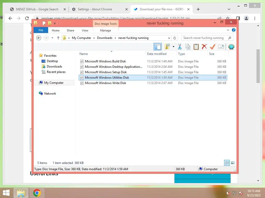Screen dimensions: 265x198
Task: Close the Download your file now tab
Action: click(x=188, y=9)
